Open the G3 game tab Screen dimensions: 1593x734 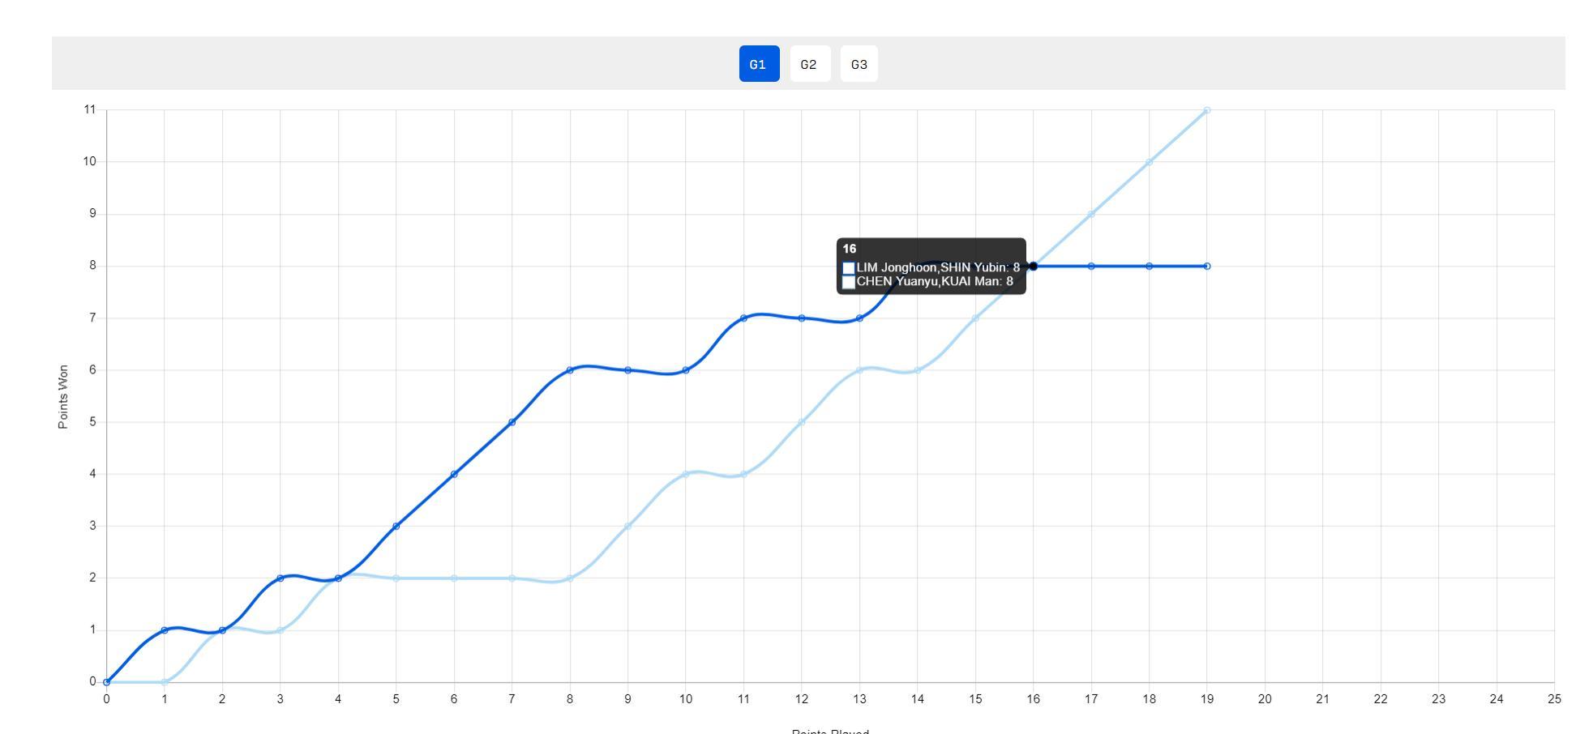pyautogui.click(x=859, y=64)
